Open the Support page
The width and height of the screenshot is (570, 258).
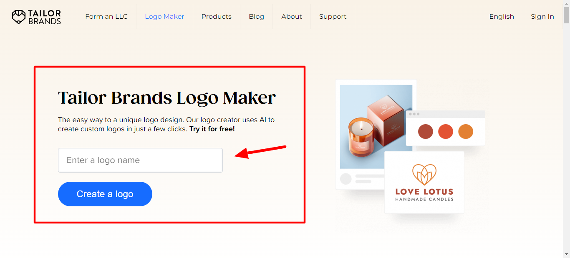tap(333, 17)
